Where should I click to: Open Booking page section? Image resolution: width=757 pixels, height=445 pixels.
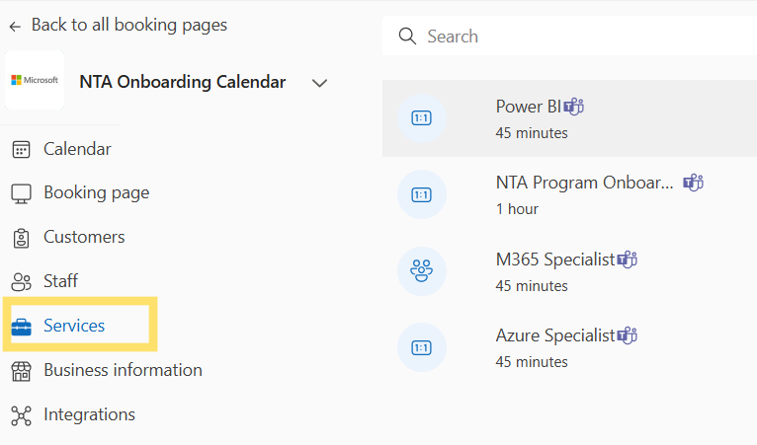[x=97, y=192]
